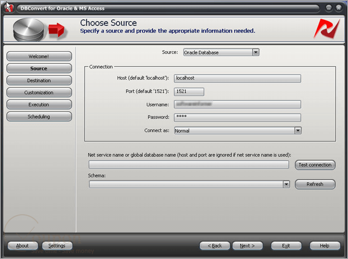Image resolution: width=348 pixels, height=259 pixels.
Task: Click the Host (default 'localhost') label
Action: click(143, 78)
